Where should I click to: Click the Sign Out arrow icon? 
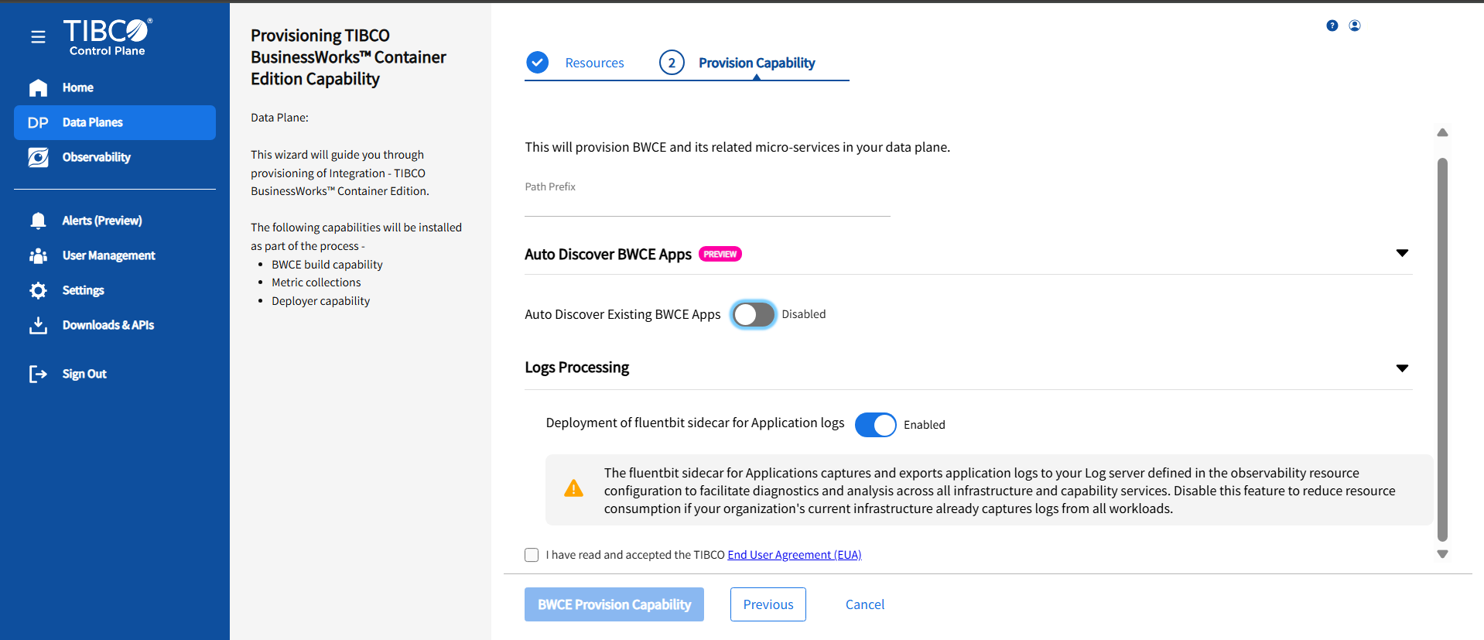pos(38,374)
